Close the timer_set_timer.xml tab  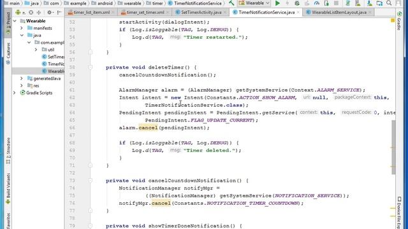[167, 12]
